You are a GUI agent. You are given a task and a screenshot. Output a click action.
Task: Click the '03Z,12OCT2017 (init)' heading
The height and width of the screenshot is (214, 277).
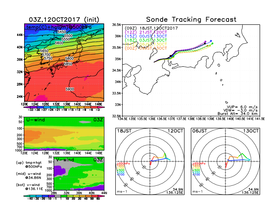click(x=64, y=20)
